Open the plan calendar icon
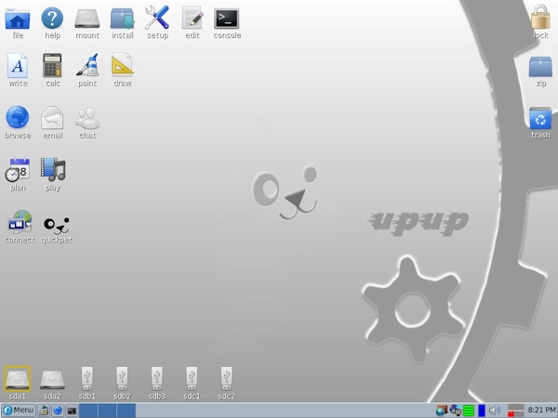 pos(18,170)
